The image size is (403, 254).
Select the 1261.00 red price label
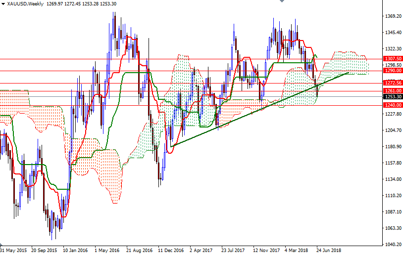tap(392, 91)
